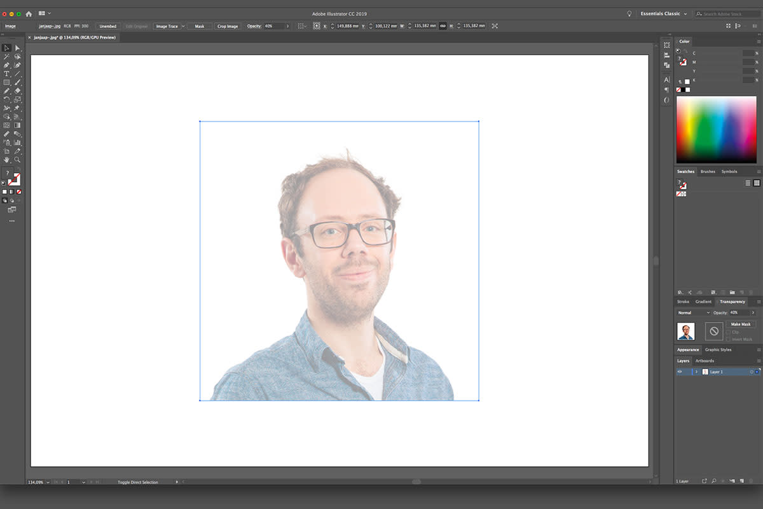Select the Pen tool
The height and width of the screenshot is (509, 763).
6,65
